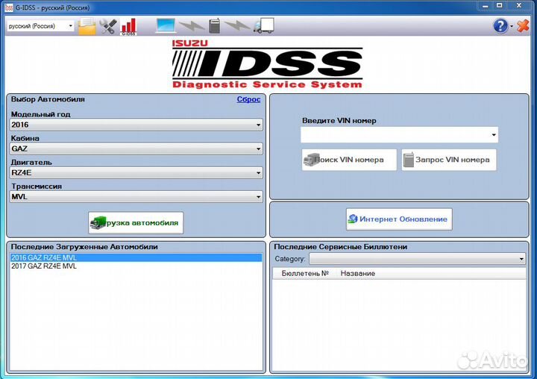Expand the service bulletins Category dropdown
The height and width of the screenshot is (379, 537).
417,259
